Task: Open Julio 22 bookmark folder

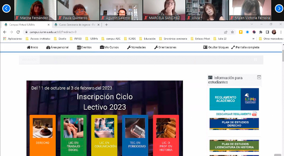Action: tap(220, 39)
